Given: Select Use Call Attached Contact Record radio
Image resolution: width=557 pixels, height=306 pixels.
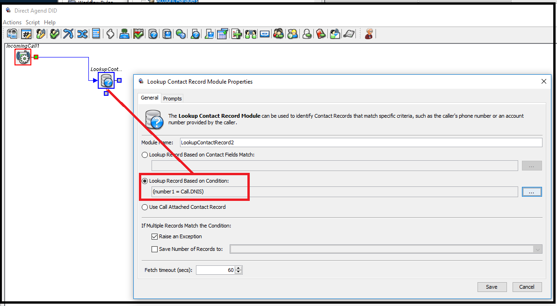Looking at the screenshot, I should pos(145,207).
